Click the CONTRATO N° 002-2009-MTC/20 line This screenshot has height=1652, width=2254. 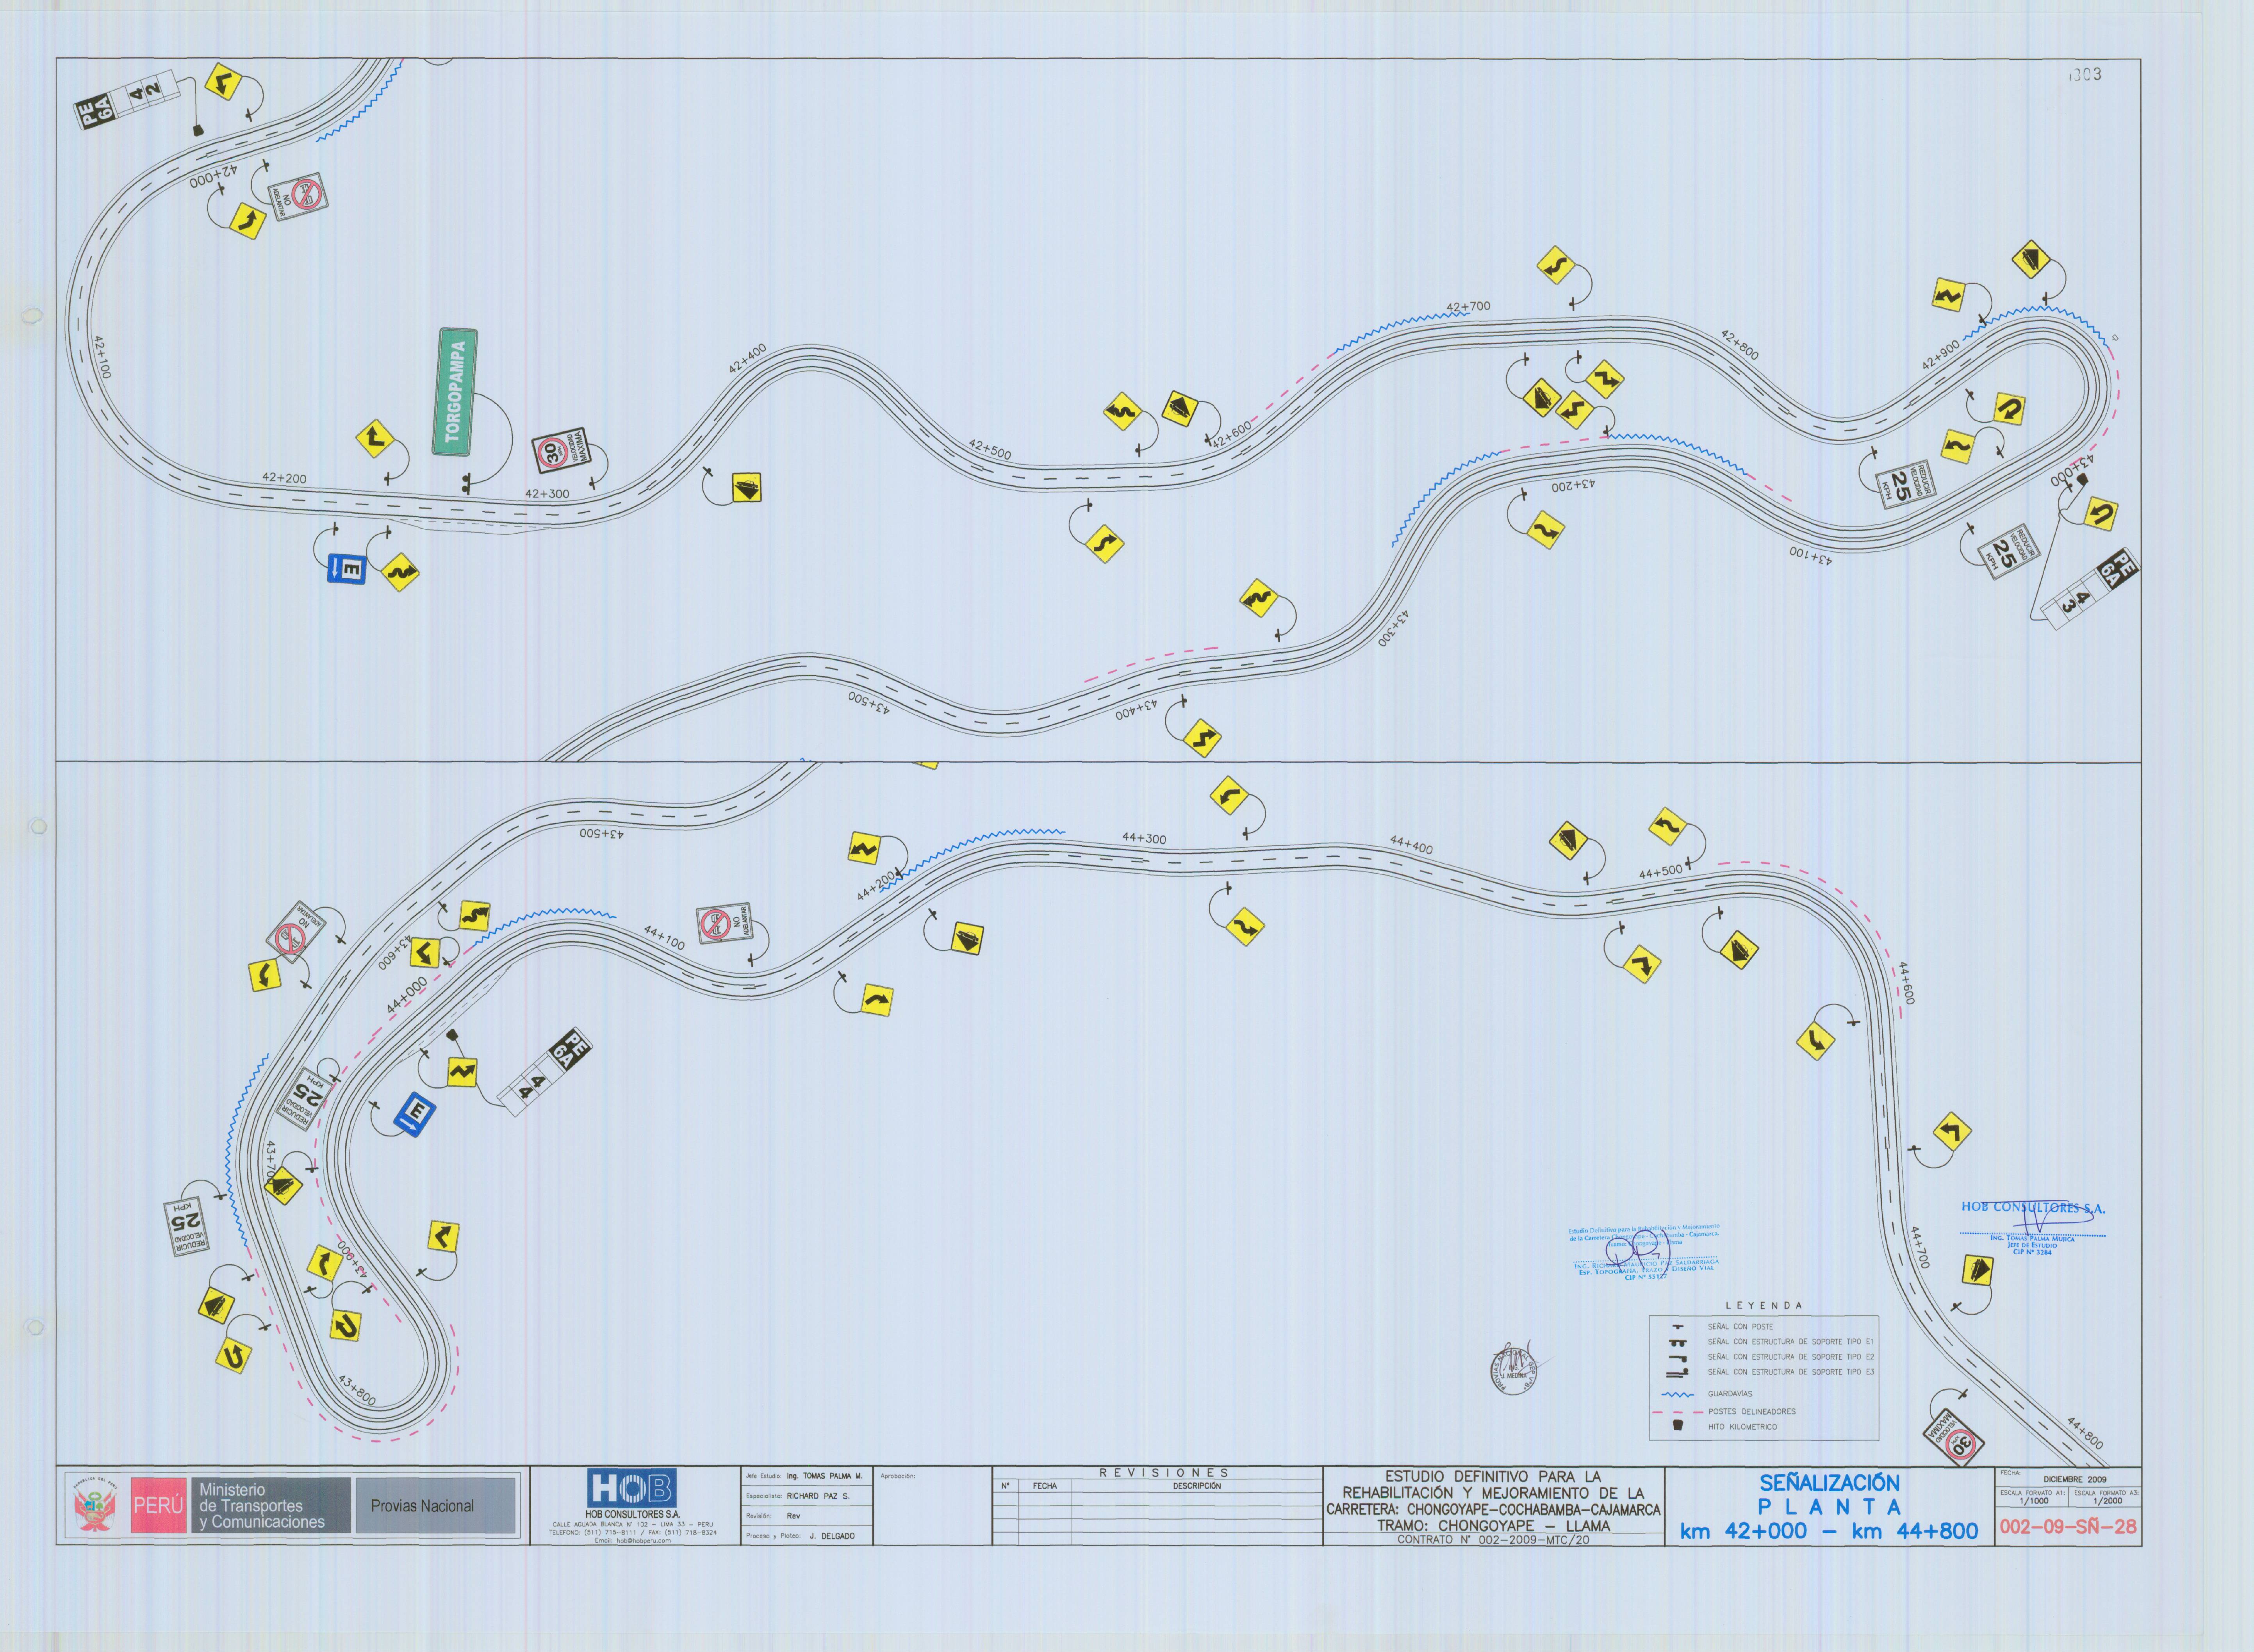pyautogui.click(x=1493, y=1540)
